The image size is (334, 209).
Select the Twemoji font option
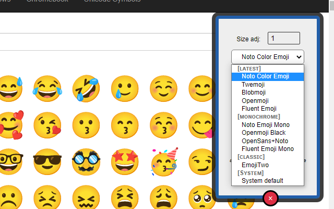268,85
